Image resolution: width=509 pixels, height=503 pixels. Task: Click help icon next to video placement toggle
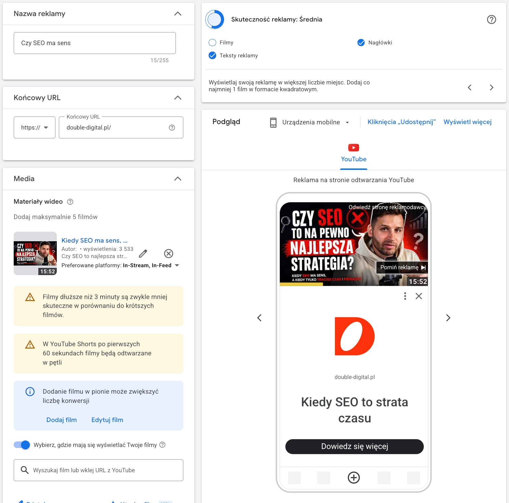tap(162, 445)
